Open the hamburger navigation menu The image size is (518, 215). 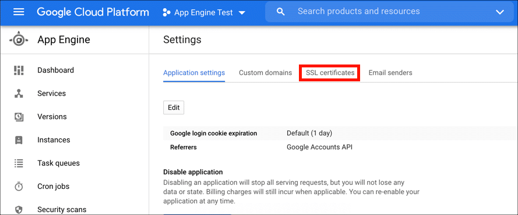19,12
